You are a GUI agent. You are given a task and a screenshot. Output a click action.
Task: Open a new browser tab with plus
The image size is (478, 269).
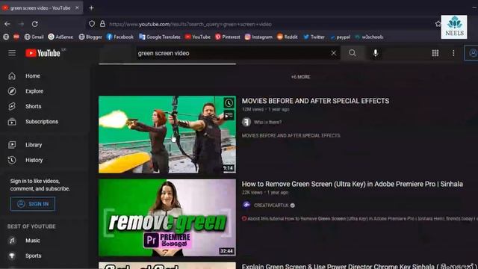(91, 8)
